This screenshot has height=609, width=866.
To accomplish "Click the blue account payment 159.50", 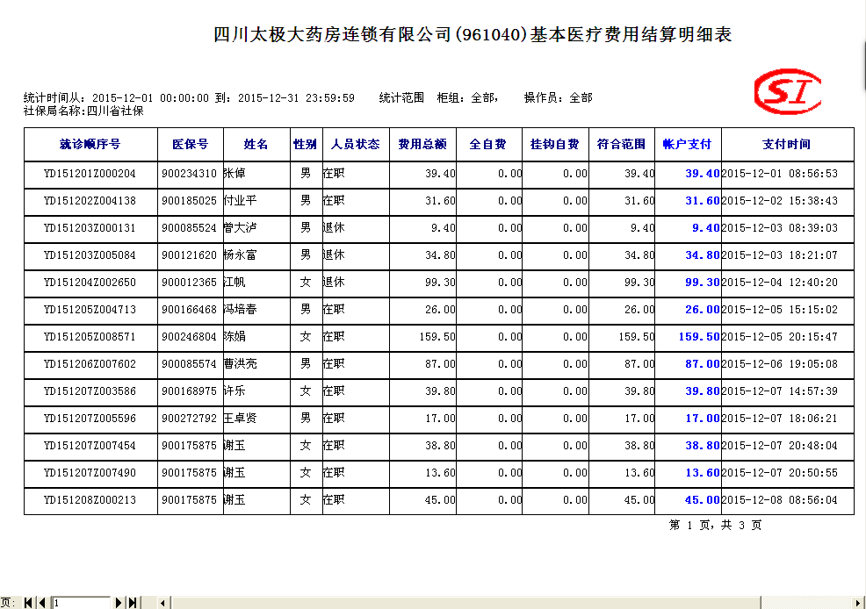I will pyautogui.click(x=699, y=337).
